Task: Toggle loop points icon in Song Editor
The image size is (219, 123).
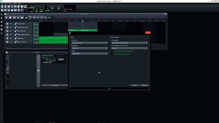Action: click(38, 18)
